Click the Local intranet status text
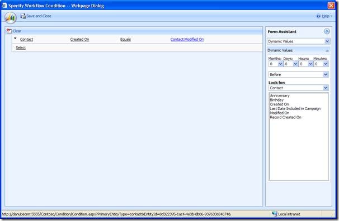339x221 pixels. (289, 214)
